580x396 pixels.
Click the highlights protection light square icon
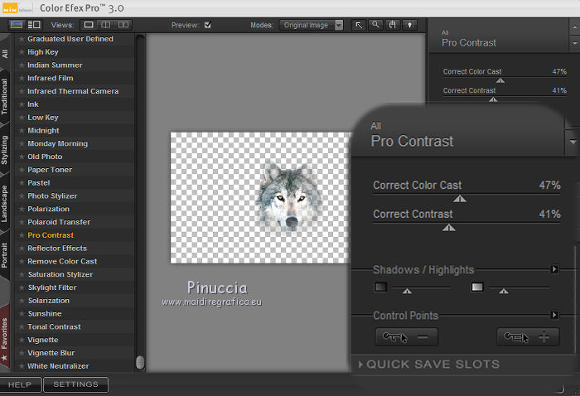477,287
